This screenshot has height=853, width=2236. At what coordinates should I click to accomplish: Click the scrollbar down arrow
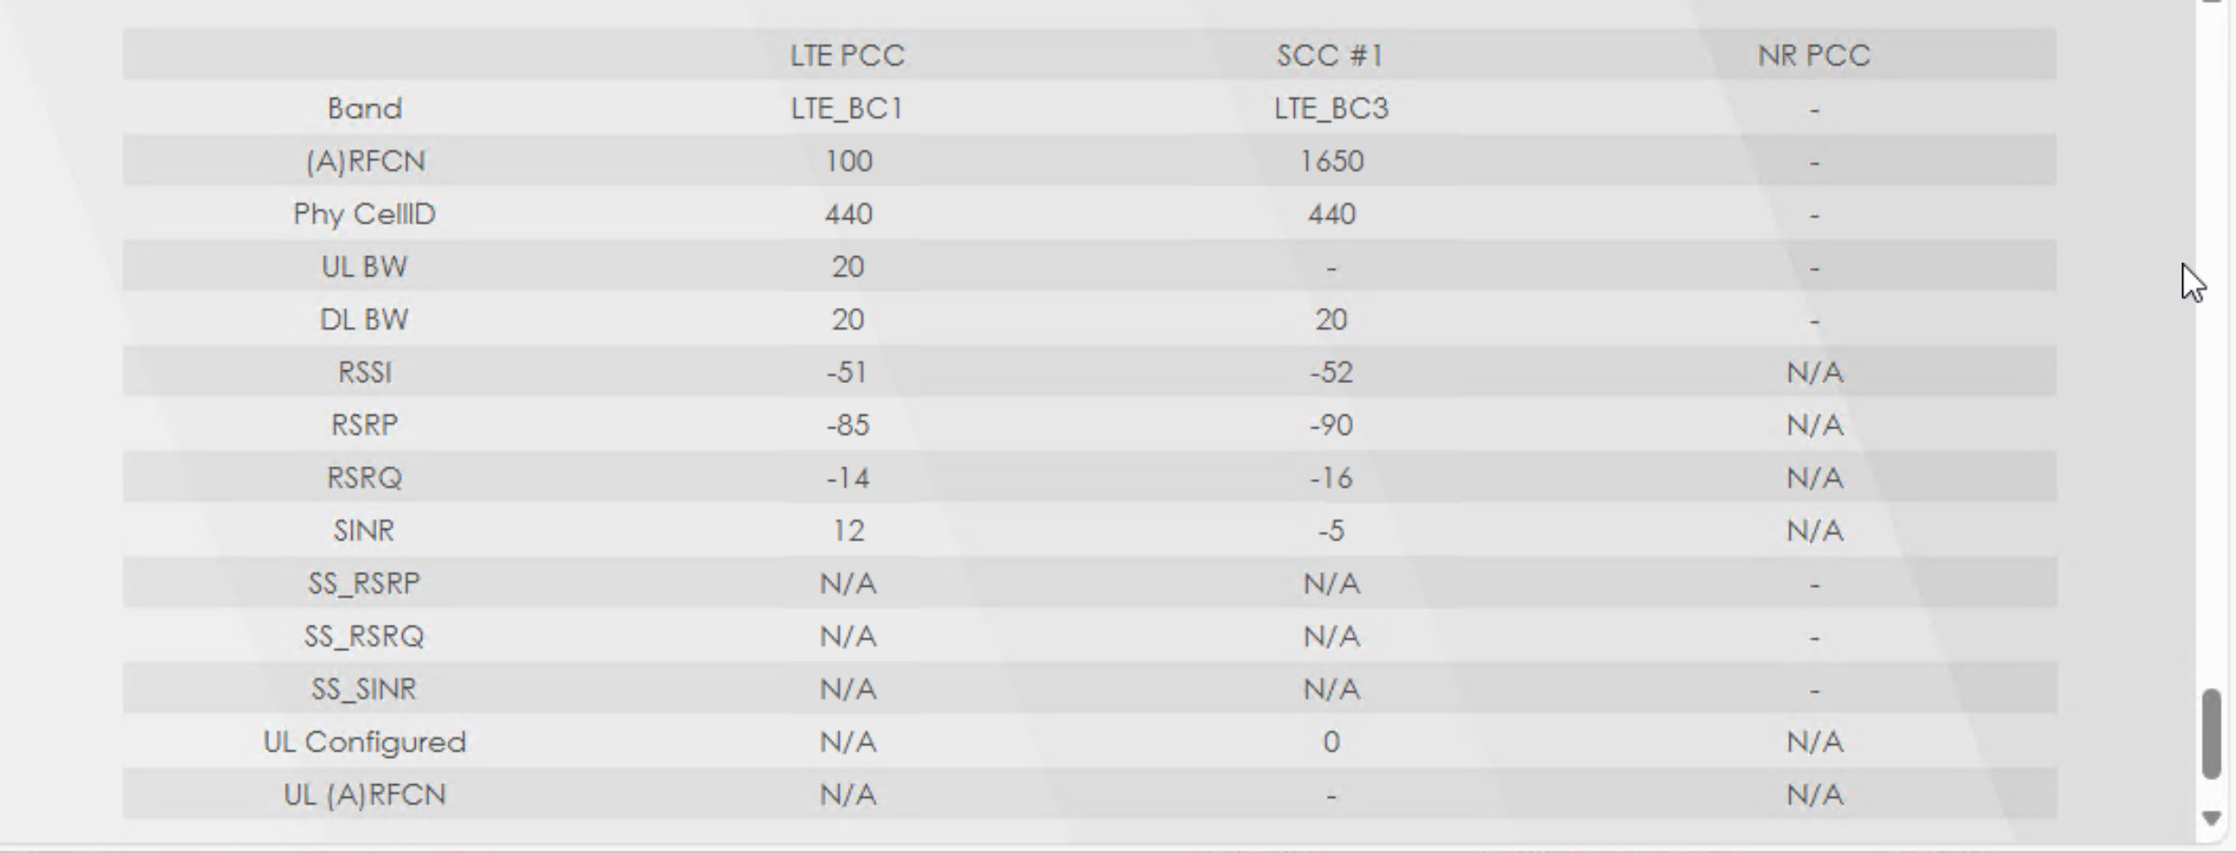pos(2211,818)
